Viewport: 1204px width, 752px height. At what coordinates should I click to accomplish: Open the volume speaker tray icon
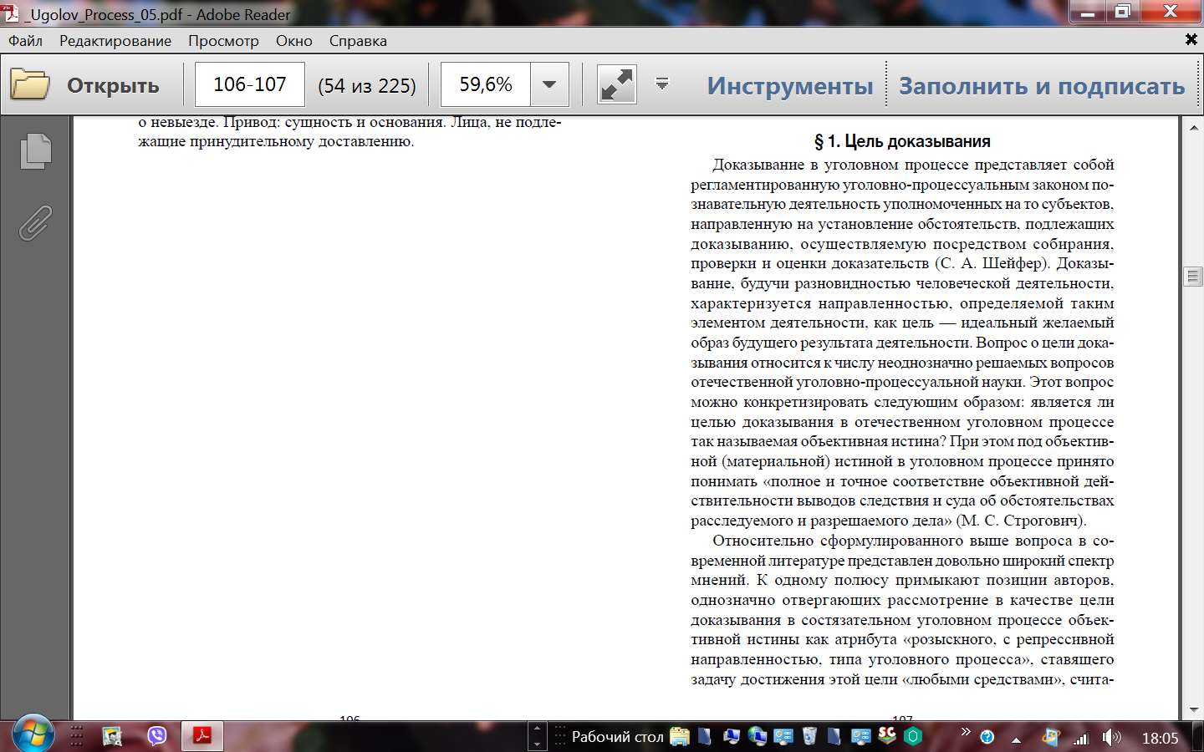click(x=1111, y=737)
